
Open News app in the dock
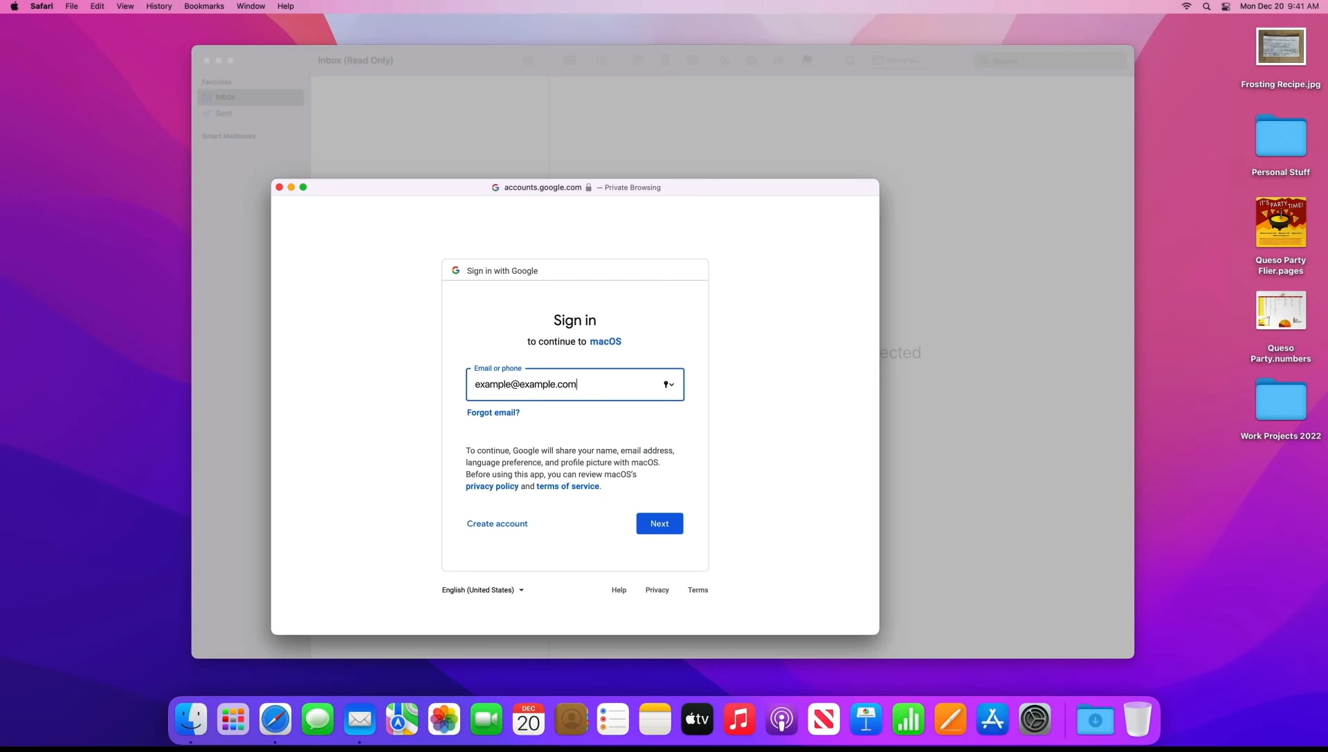[x=824, y=719]
